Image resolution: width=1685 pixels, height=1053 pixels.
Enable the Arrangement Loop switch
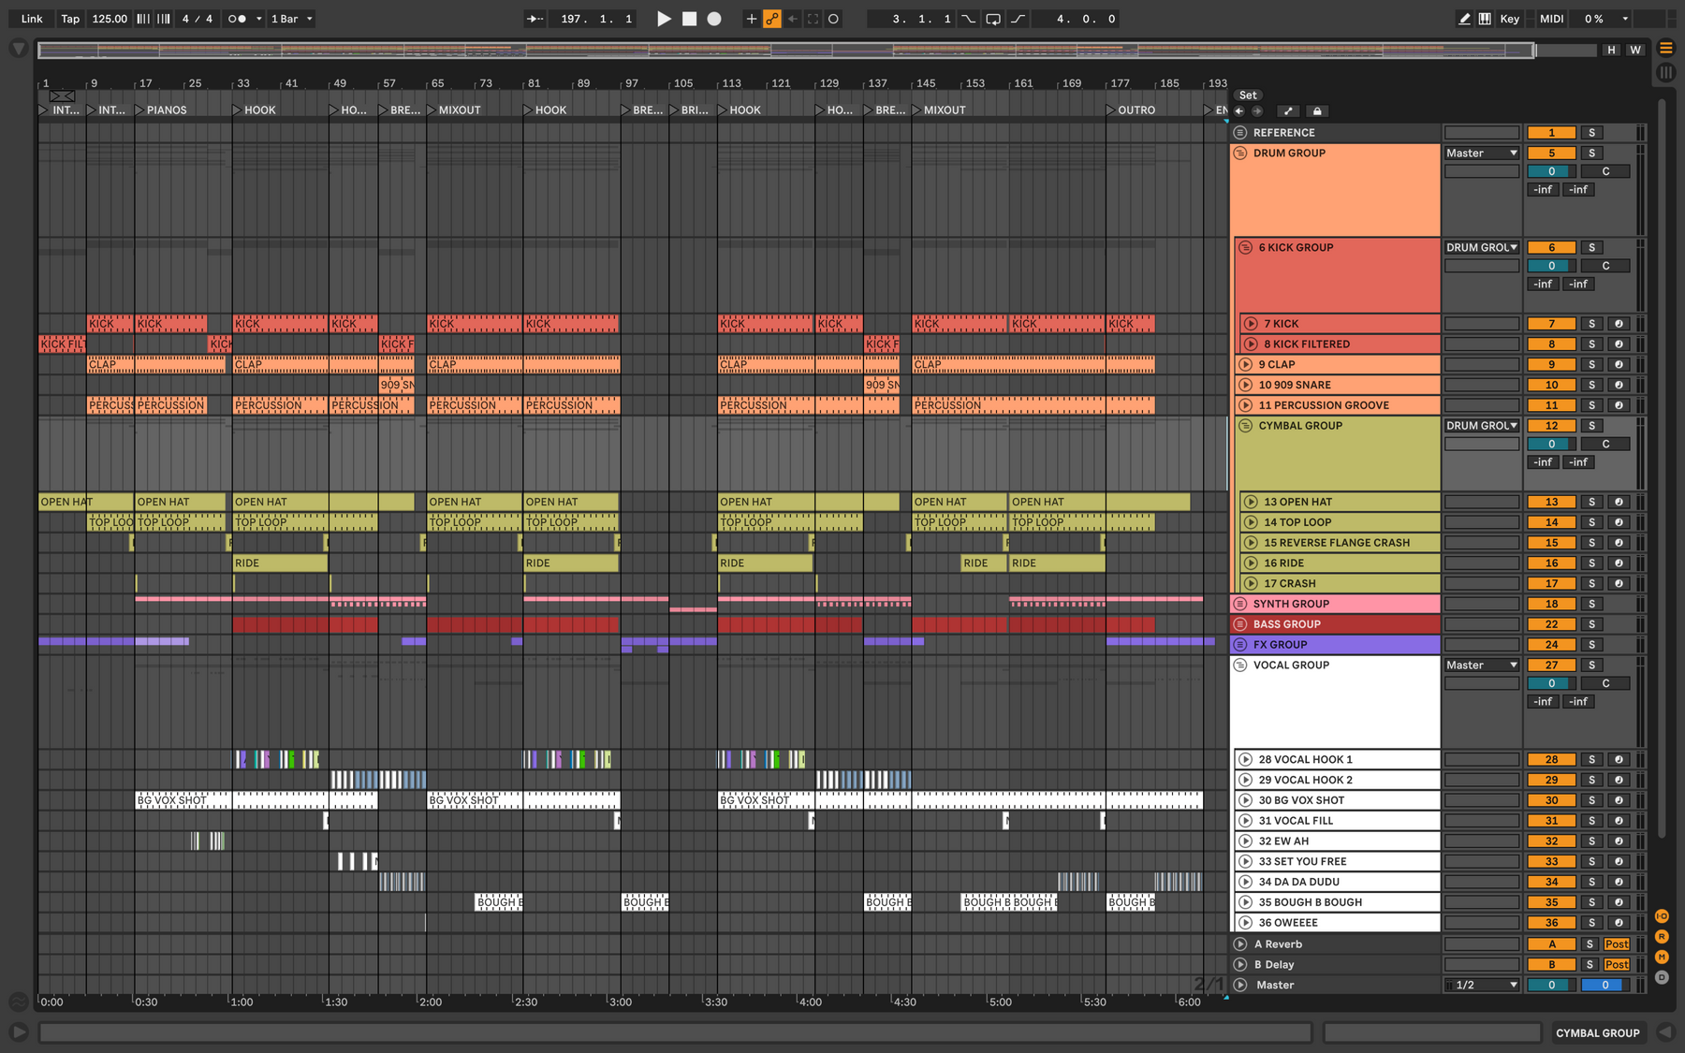click(993, 19)
